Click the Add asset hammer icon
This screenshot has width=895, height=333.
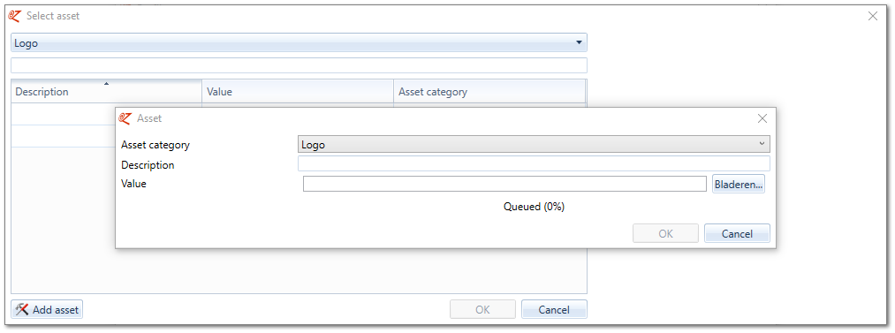pyautogui.click(x=22, y=310)
